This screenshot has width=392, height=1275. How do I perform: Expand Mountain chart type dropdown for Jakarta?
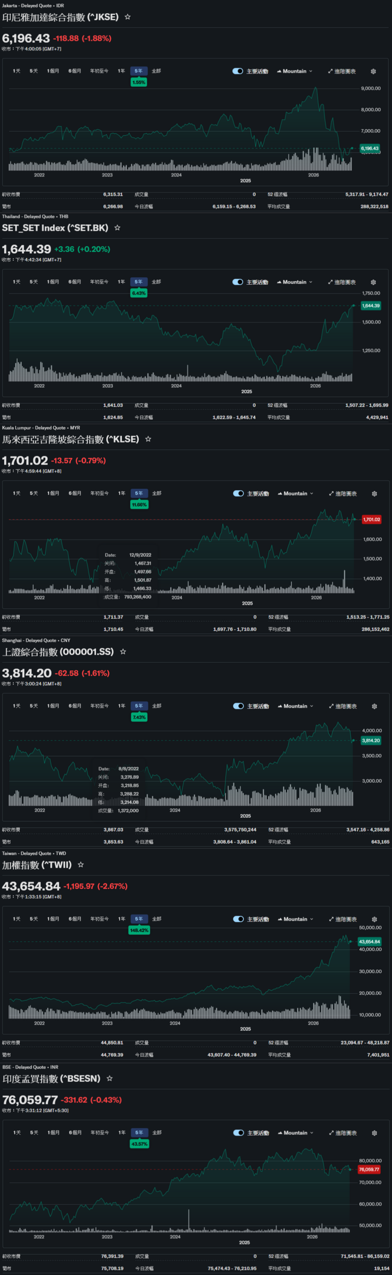(x=295, y=71)
